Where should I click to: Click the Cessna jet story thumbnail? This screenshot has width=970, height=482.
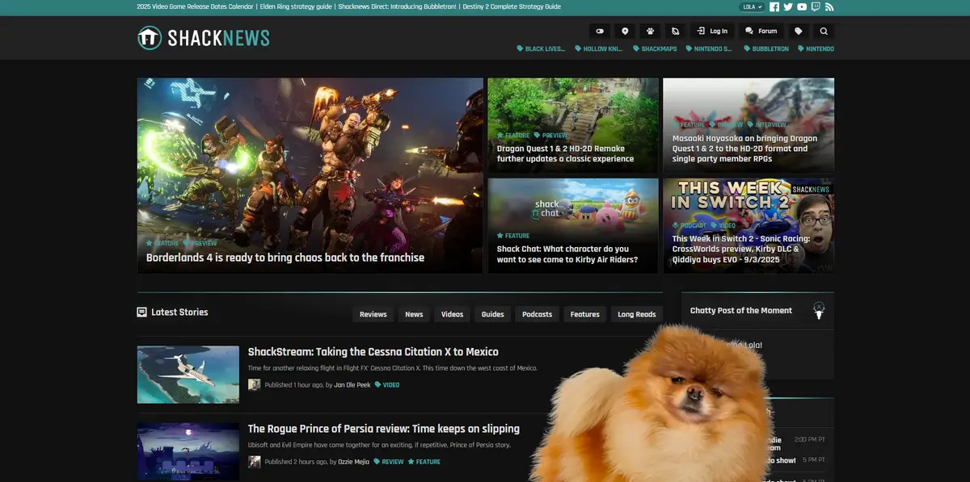(x=188, y=375)
